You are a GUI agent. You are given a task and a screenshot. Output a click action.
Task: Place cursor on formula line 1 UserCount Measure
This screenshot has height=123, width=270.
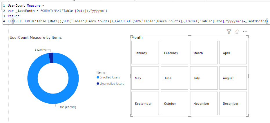point(26,6)
